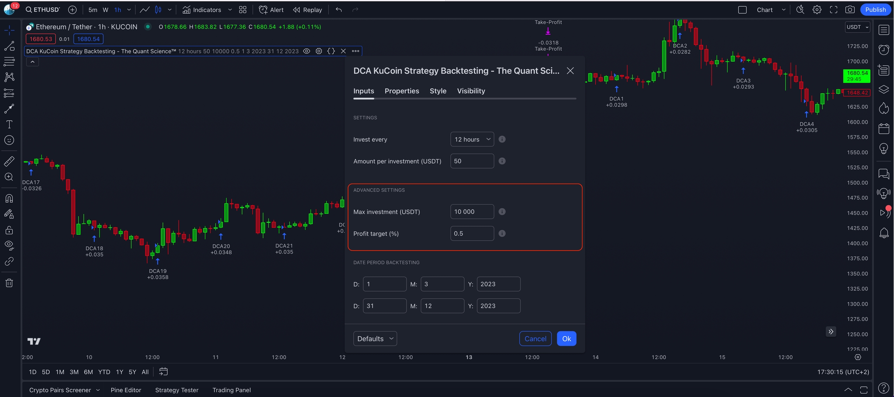Select the Measure ruler tool
This screenshot has height=397, width=894.
9,161
